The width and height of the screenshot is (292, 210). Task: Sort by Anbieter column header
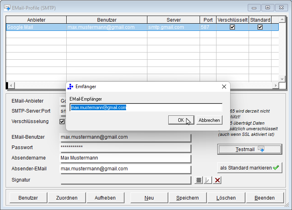click(x=36, y=20)
